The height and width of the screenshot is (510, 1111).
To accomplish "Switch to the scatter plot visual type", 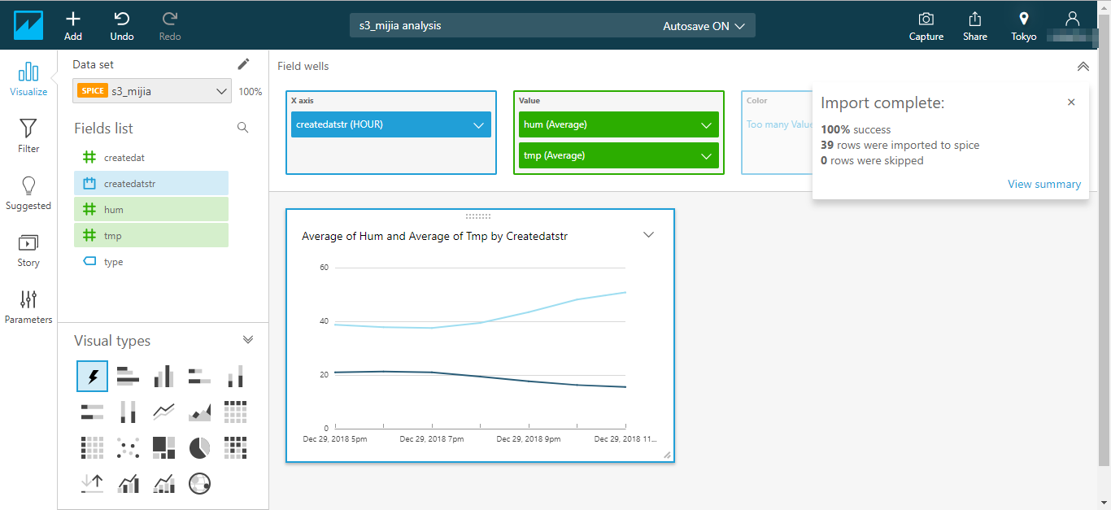I will (128, 447).
